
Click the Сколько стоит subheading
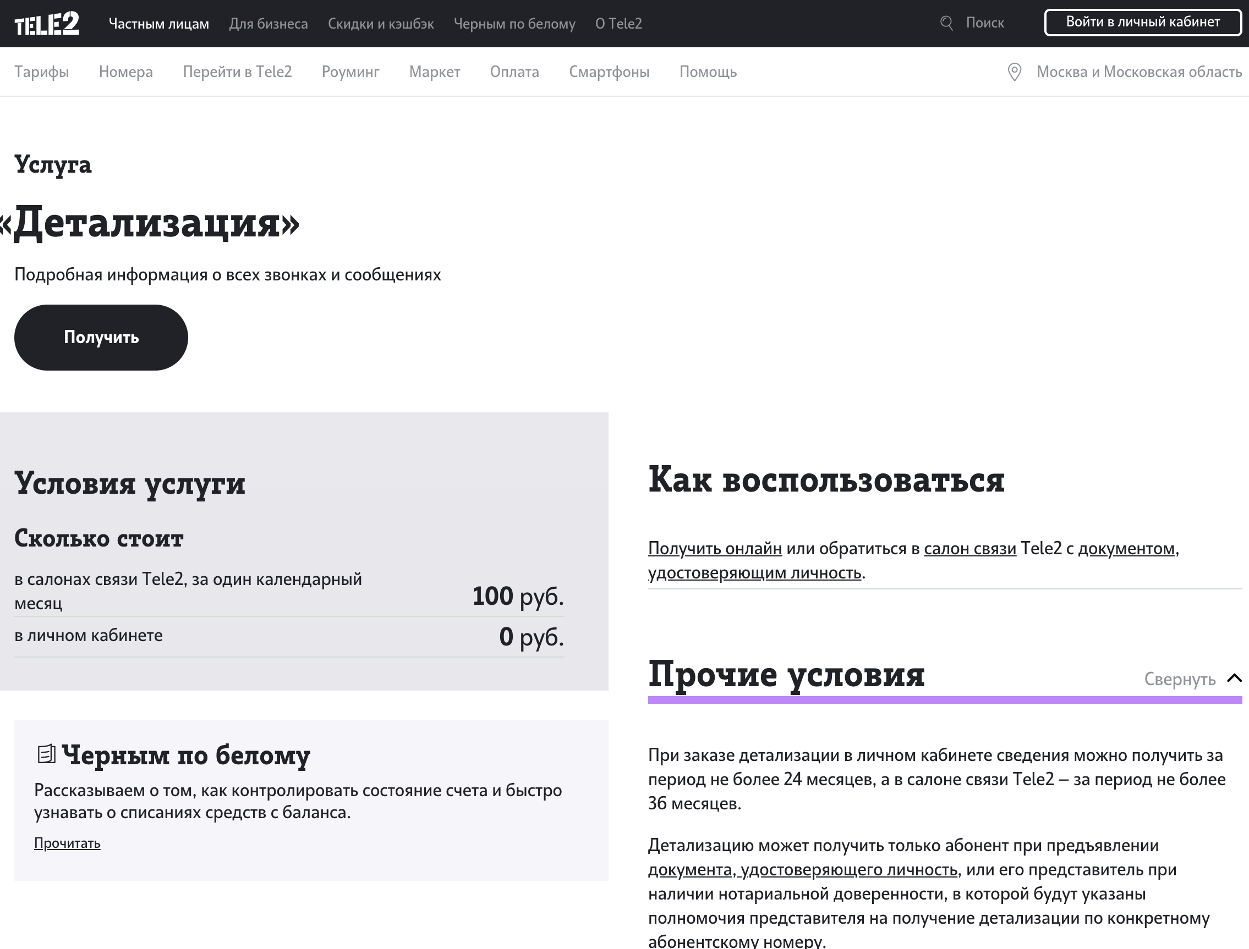pos(99,538)
